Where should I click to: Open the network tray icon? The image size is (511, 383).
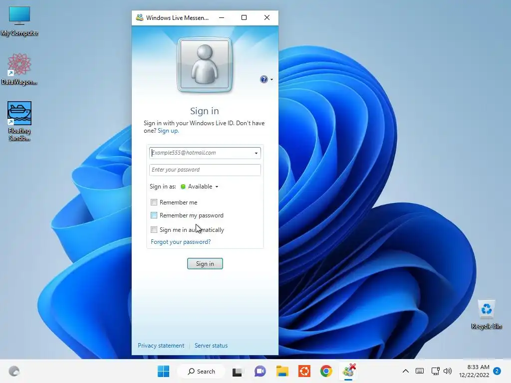click(435, 371)
